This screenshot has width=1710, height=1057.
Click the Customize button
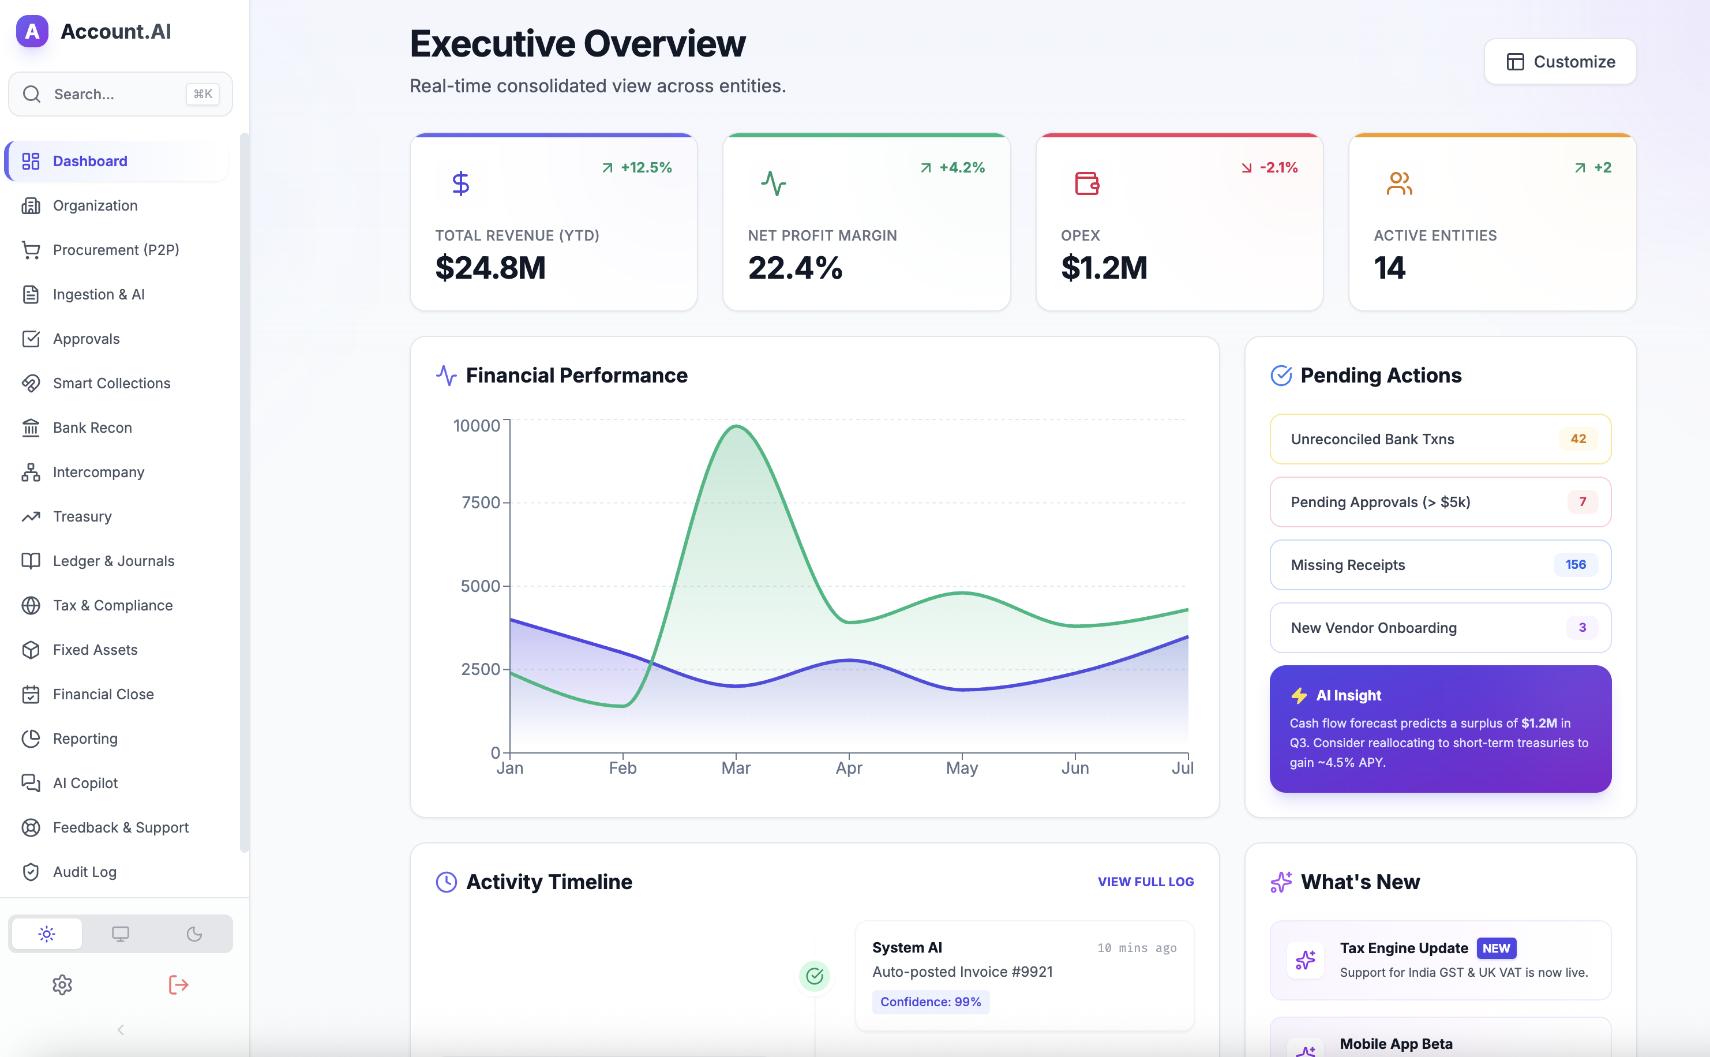coord(1560,62)
